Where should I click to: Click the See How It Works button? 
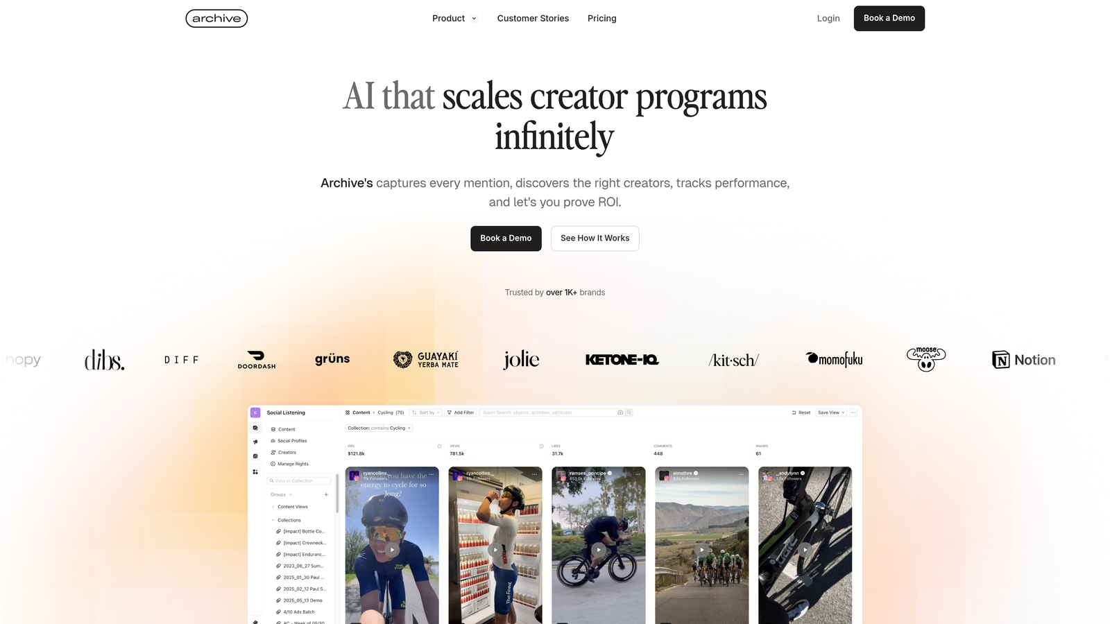tap(595, 239)
